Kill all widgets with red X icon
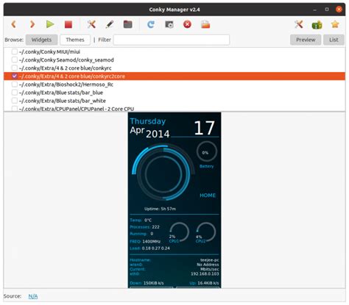Image resolution: width=349 pixels, height=305 pixels. [x=187, y=24]
